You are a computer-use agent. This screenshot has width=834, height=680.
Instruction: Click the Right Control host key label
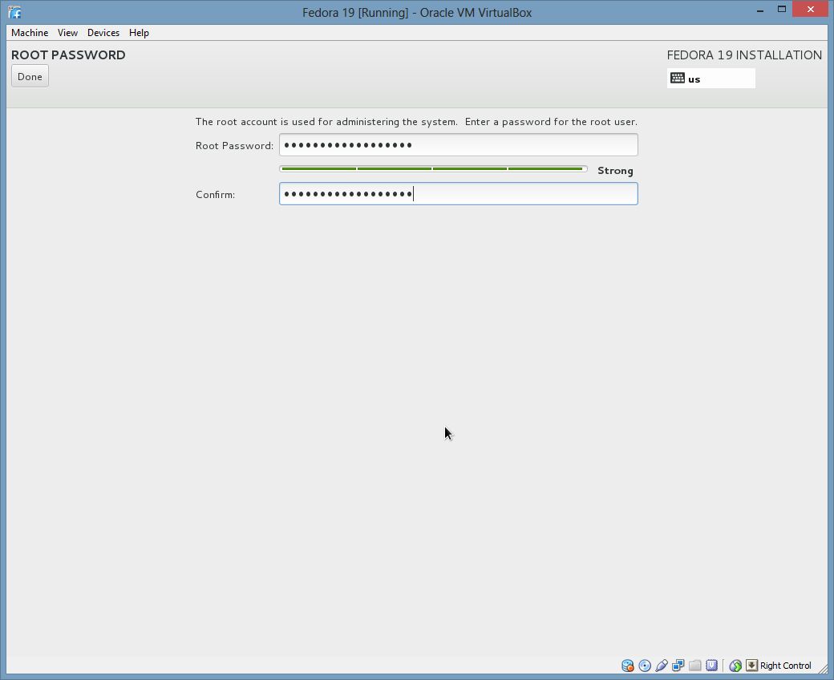pyautogui.click(x=786, y=666)
